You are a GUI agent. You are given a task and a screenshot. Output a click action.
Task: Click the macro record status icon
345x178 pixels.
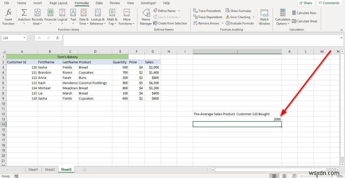coord(16,176)
